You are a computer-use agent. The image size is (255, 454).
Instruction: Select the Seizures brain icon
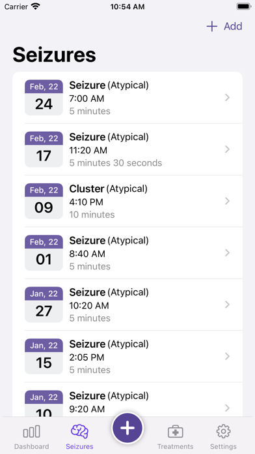click(80, 431)
